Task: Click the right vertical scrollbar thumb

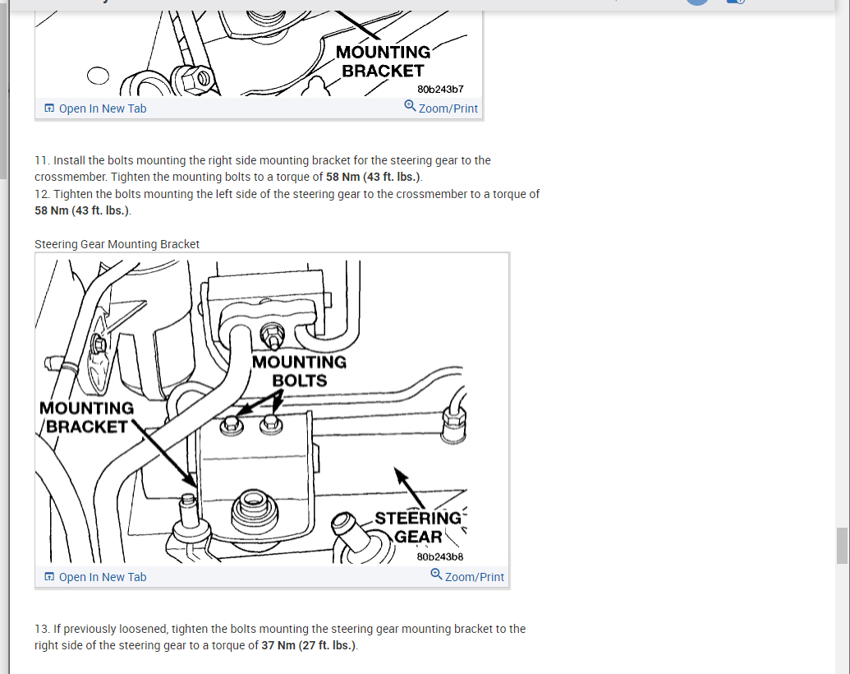Action: (x=842, y=546)
